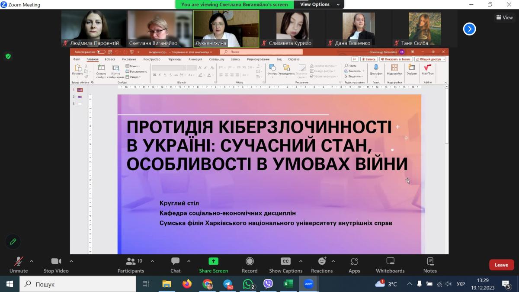Open the View Options dropdown
Viewport: 519px width, 292px height.
tap(318, 4)
